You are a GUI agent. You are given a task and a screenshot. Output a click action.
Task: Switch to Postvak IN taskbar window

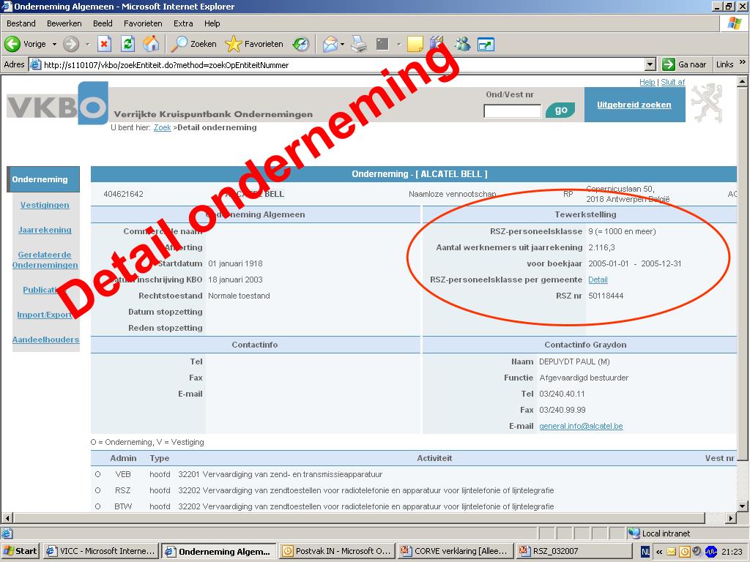point(337,551)
